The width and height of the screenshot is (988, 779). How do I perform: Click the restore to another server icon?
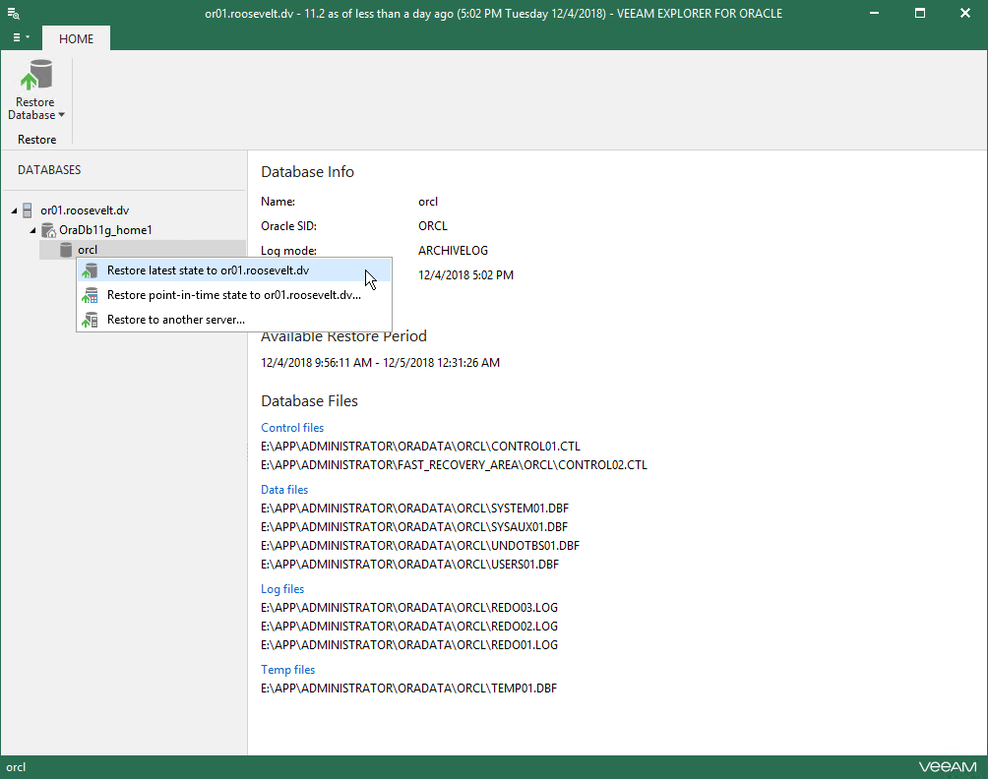(x=90, y=320)
